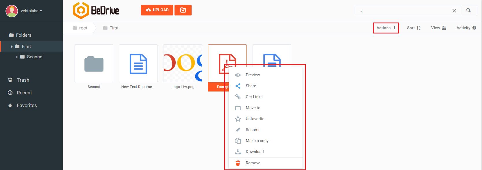This screenshot has height=170, width=482.
Task: Choose Download in the context menu
Action: 255,152
